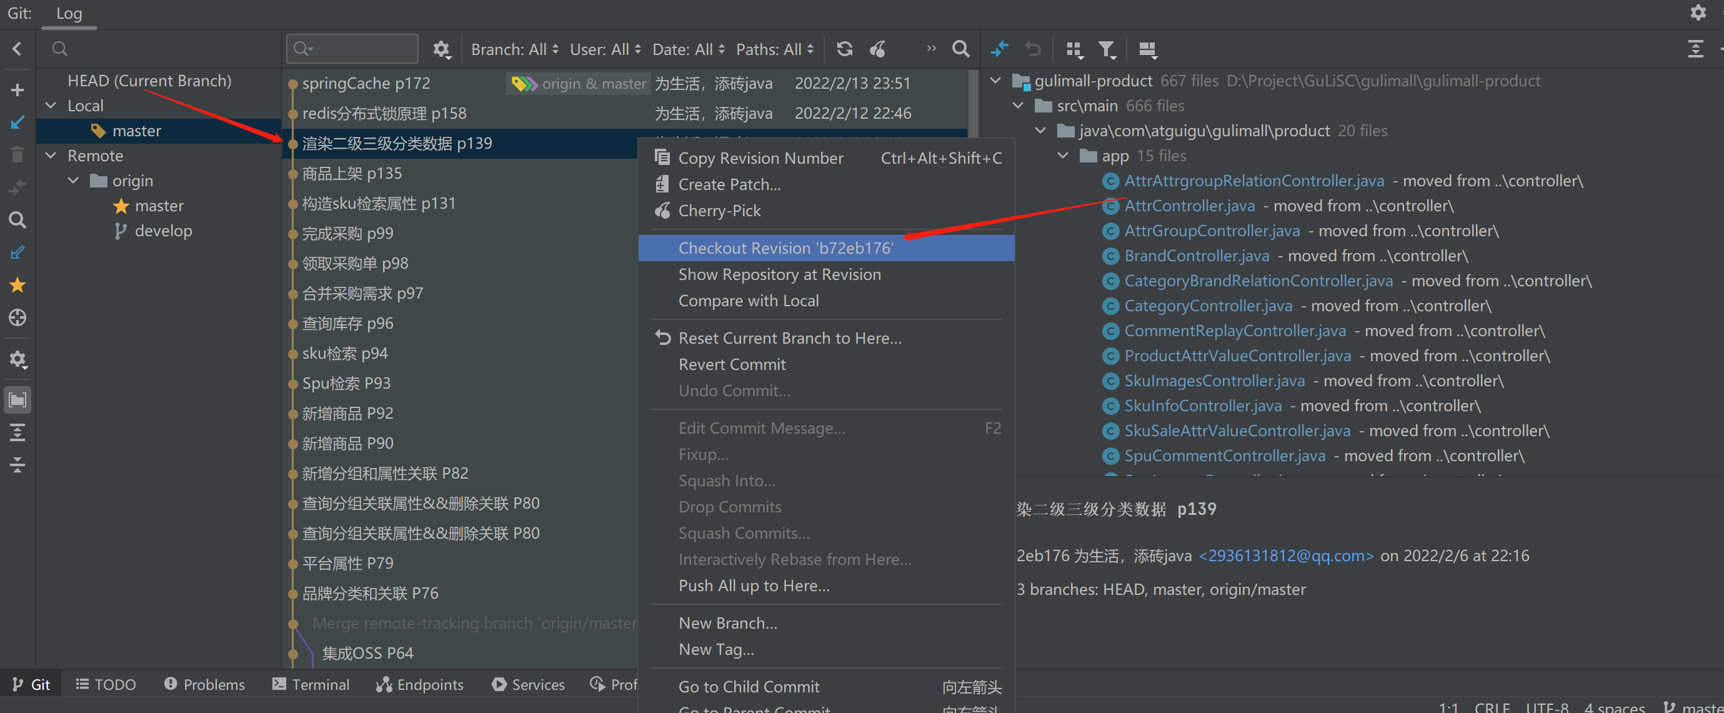The width and height of the screenshot is (1724, 713).
Task: Switch to the Log tab
Action: [x=69, y=14]
